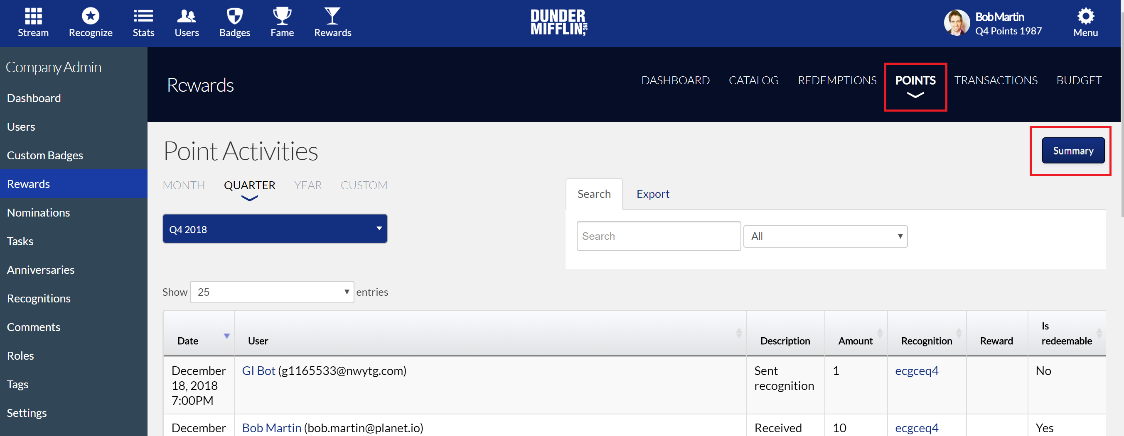This screenshot has height=436, width=1124.
Task: Select the Points tab
Action: [915, 80]
